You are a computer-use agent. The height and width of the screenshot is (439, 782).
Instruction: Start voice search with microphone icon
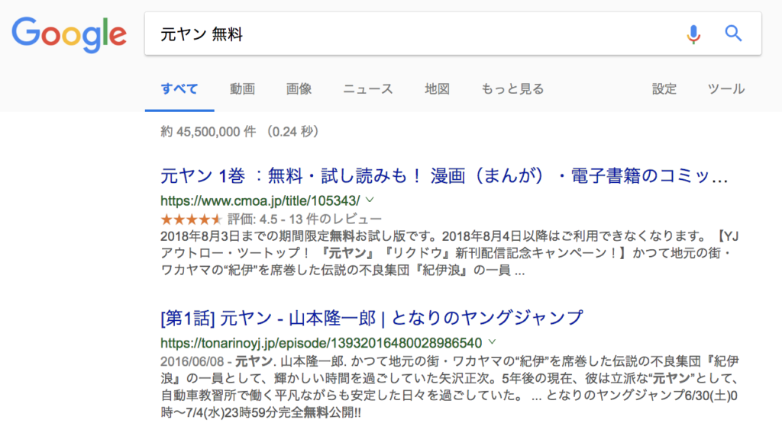tap(693, 34)
